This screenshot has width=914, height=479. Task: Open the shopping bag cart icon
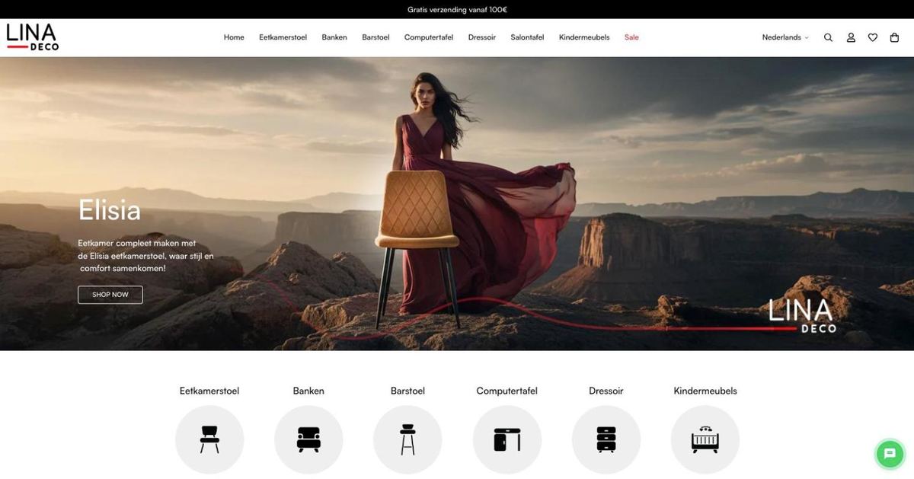click(894, 37)
